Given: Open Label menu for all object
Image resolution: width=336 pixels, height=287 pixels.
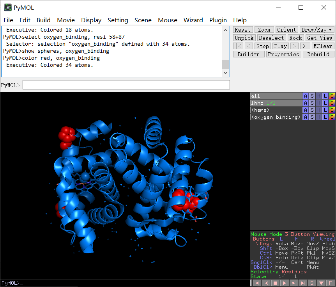Looking at the screenshot, I should [x=325, y=96].
